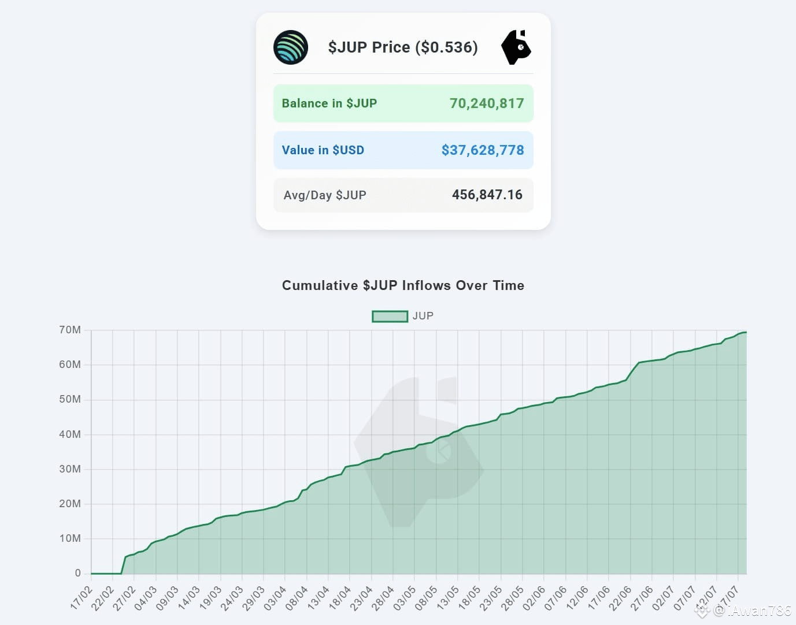Click the 70M y-axis label
796x625 pixels.
pyautogui.click(x=70, y=330)
